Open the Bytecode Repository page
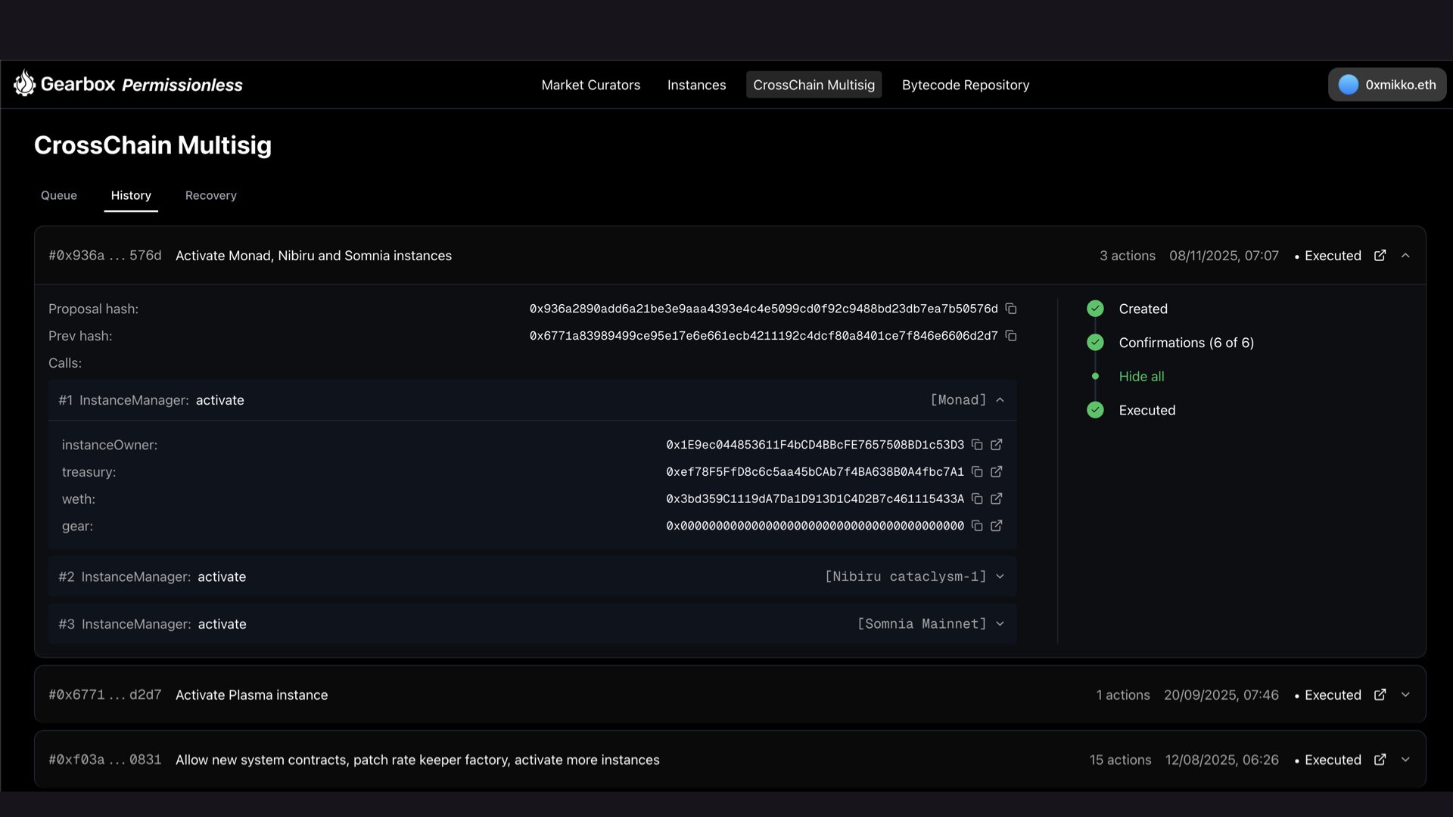The image size is (1453, 817). coord(966,85)
